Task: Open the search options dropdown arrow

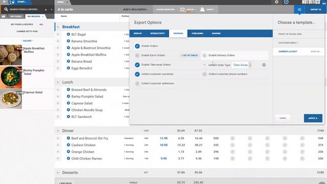Action: tap(52, 9)
